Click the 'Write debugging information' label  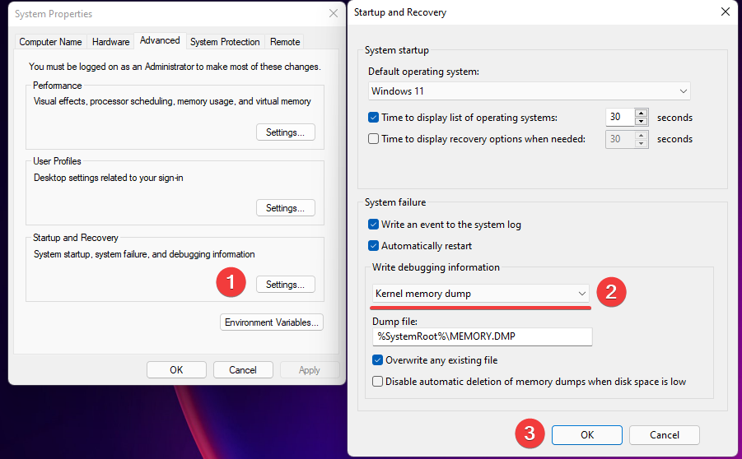[436, 267]
